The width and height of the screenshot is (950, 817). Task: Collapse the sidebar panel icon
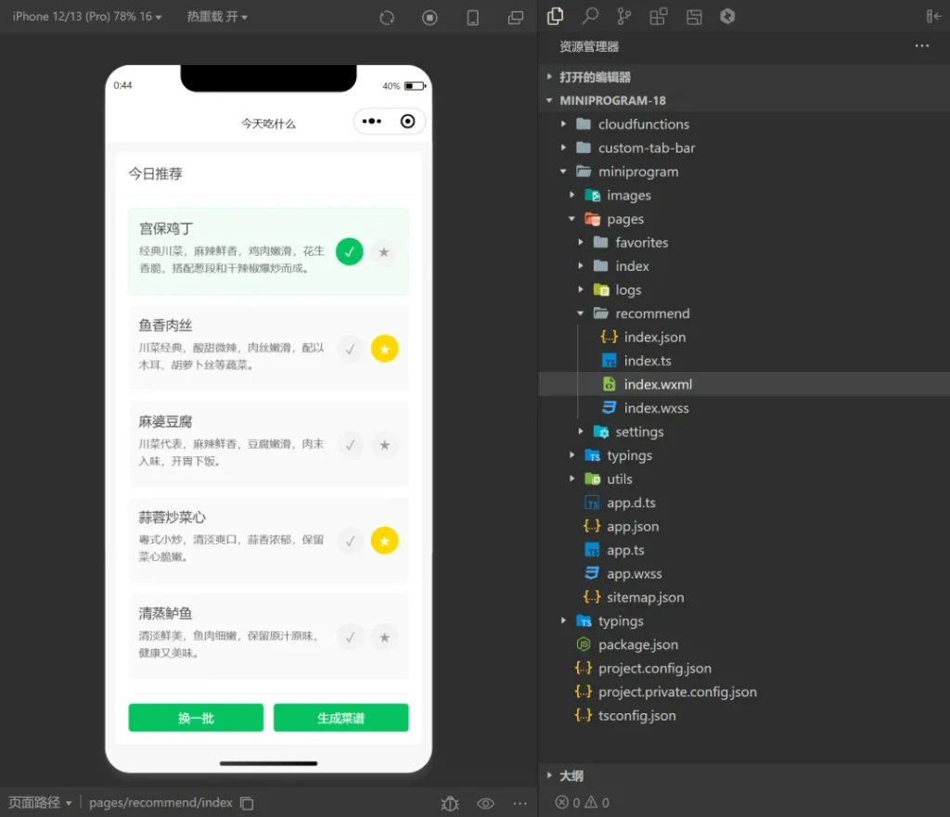coord(933,17)
